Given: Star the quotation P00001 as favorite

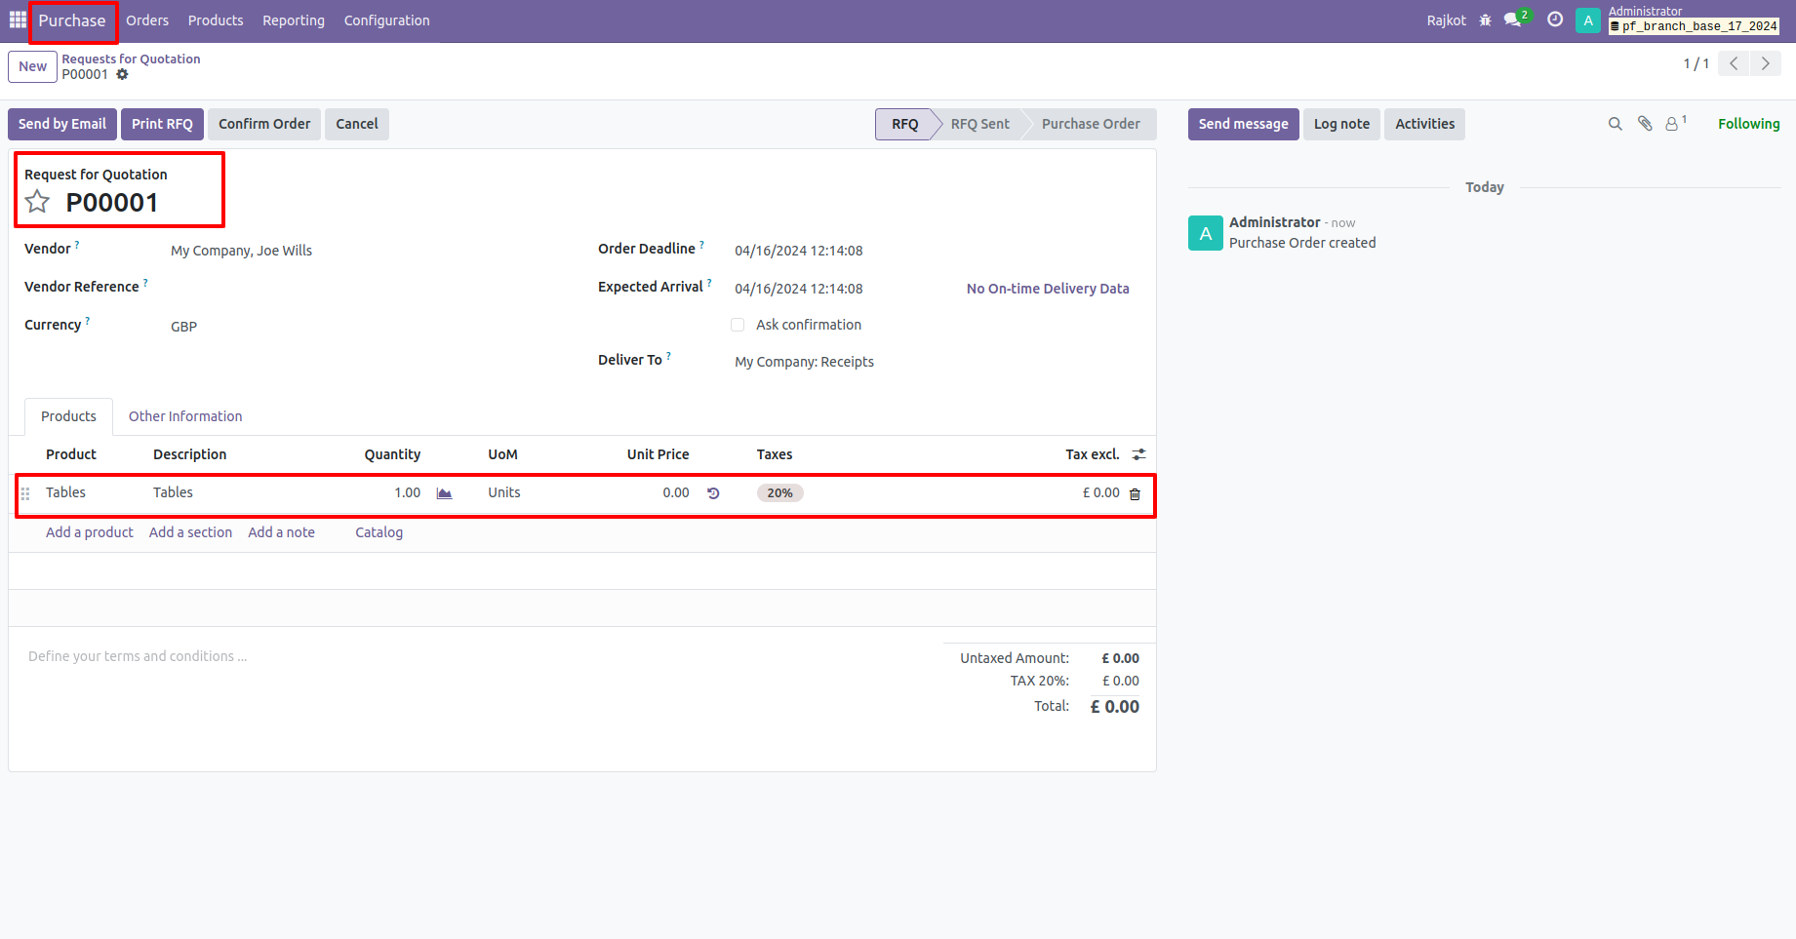Looking at the screenshot, I should coord(37,202).
